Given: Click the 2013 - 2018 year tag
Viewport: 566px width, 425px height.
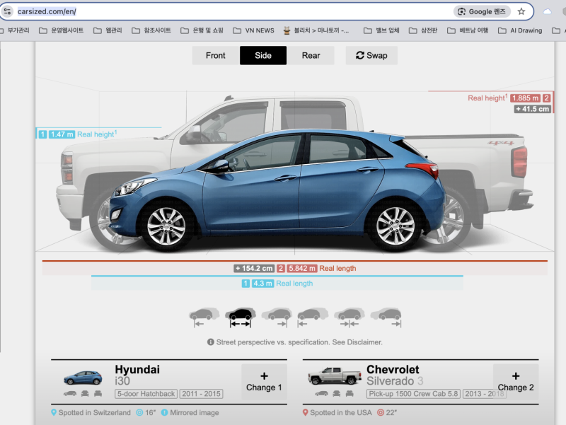Looking at the screenshot, I should coord(485,394).
